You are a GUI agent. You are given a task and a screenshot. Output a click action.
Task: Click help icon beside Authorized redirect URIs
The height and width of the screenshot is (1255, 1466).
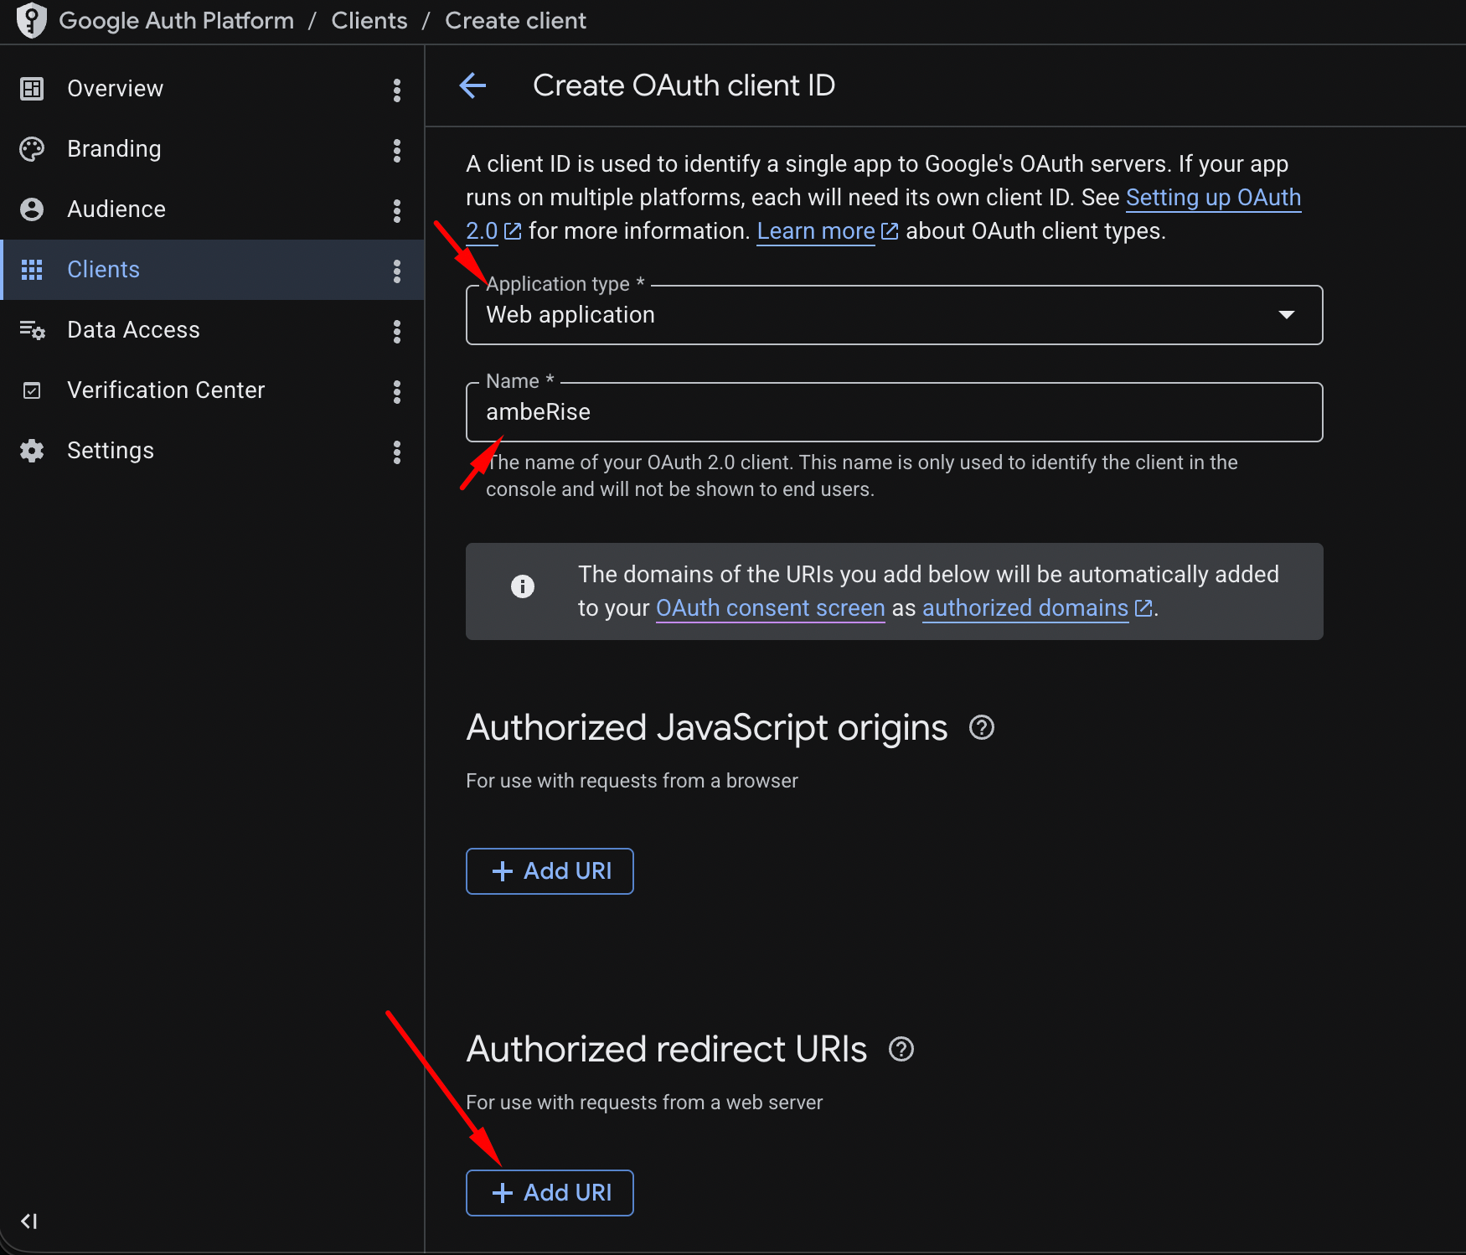pyautogui.click(x=901, y=1049)
